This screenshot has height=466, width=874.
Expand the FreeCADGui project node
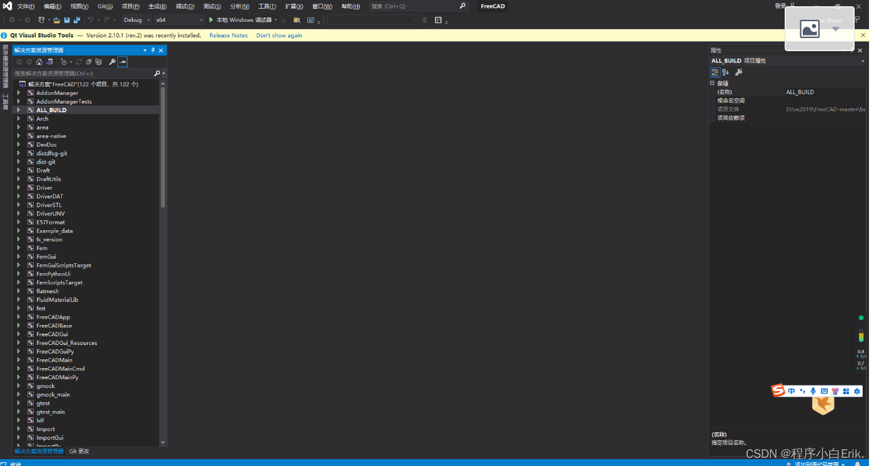pyautogui.click(x=19, y=334)
